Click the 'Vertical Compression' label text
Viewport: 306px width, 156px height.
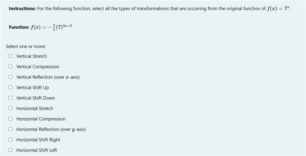click(37, 67)
